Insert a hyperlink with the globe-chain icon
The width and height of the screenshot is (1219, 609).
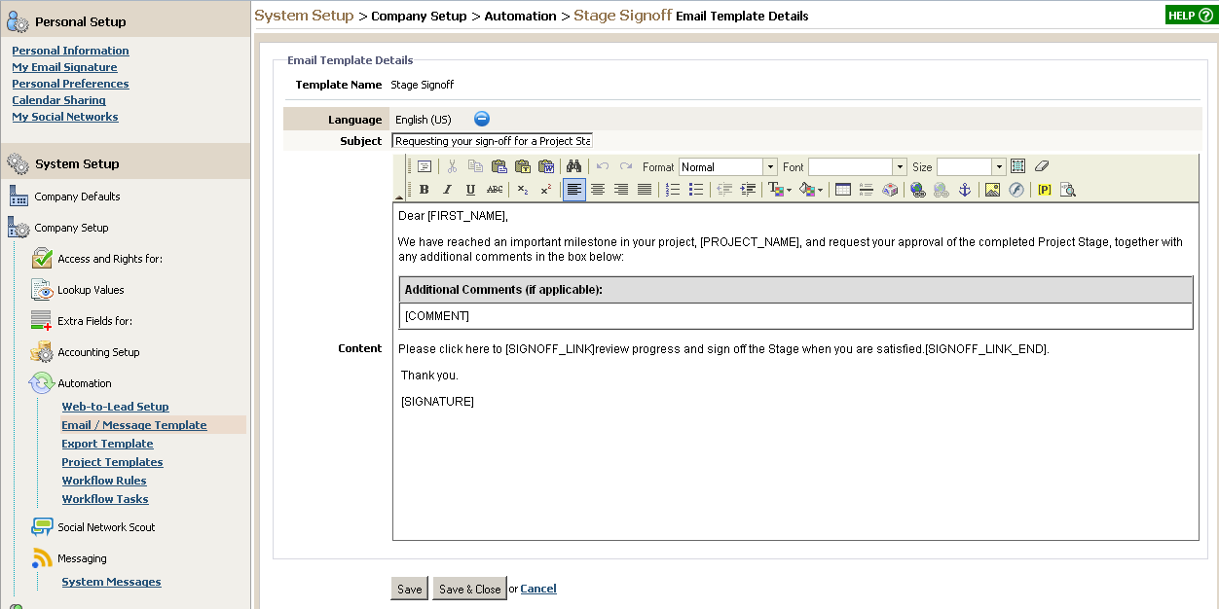click(918, 190)
